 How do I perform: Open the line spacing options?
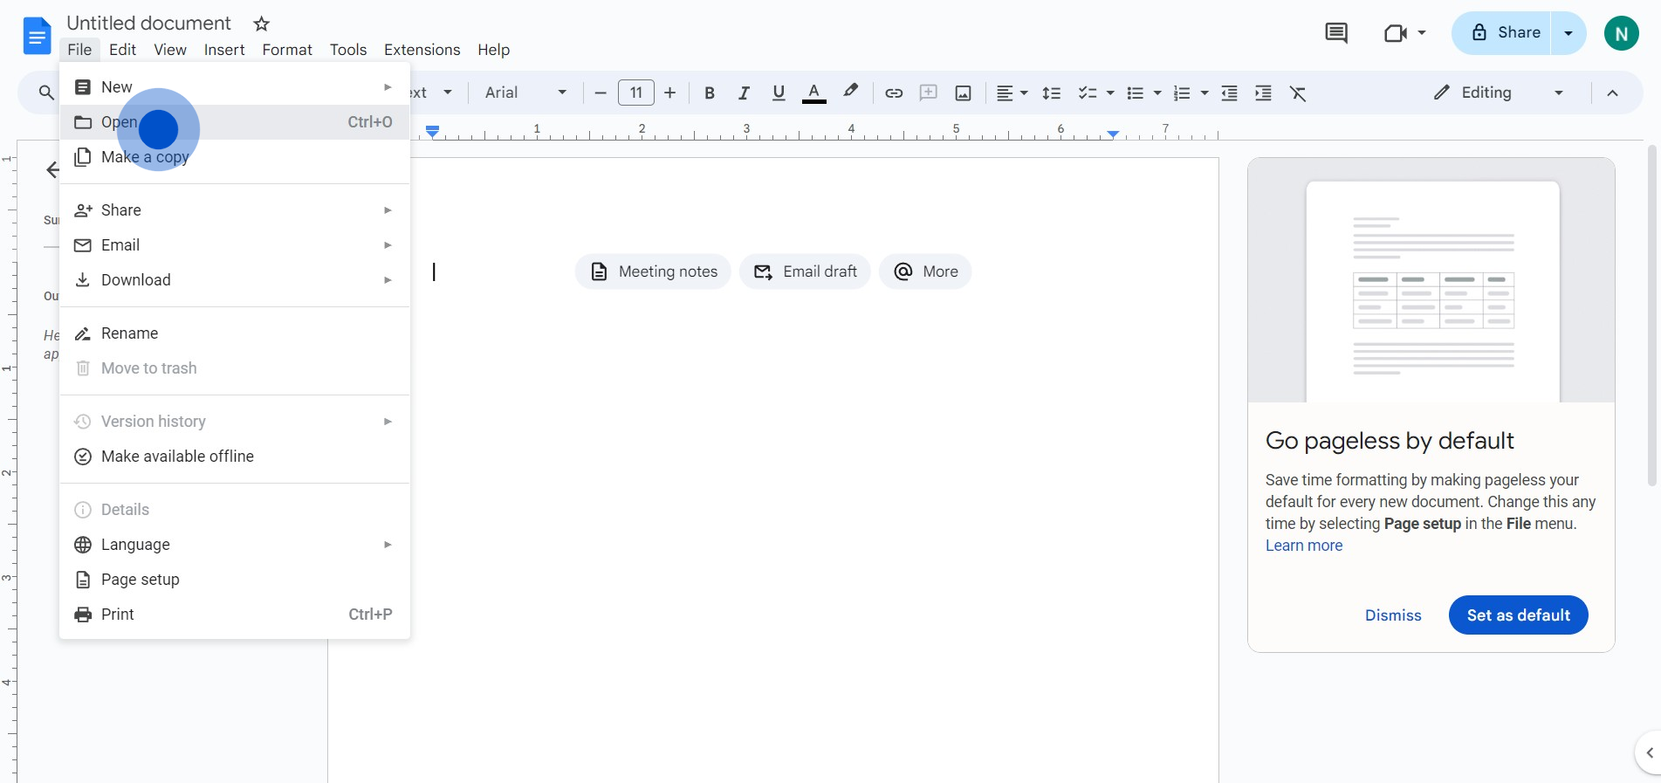(x=1052, y=93)
